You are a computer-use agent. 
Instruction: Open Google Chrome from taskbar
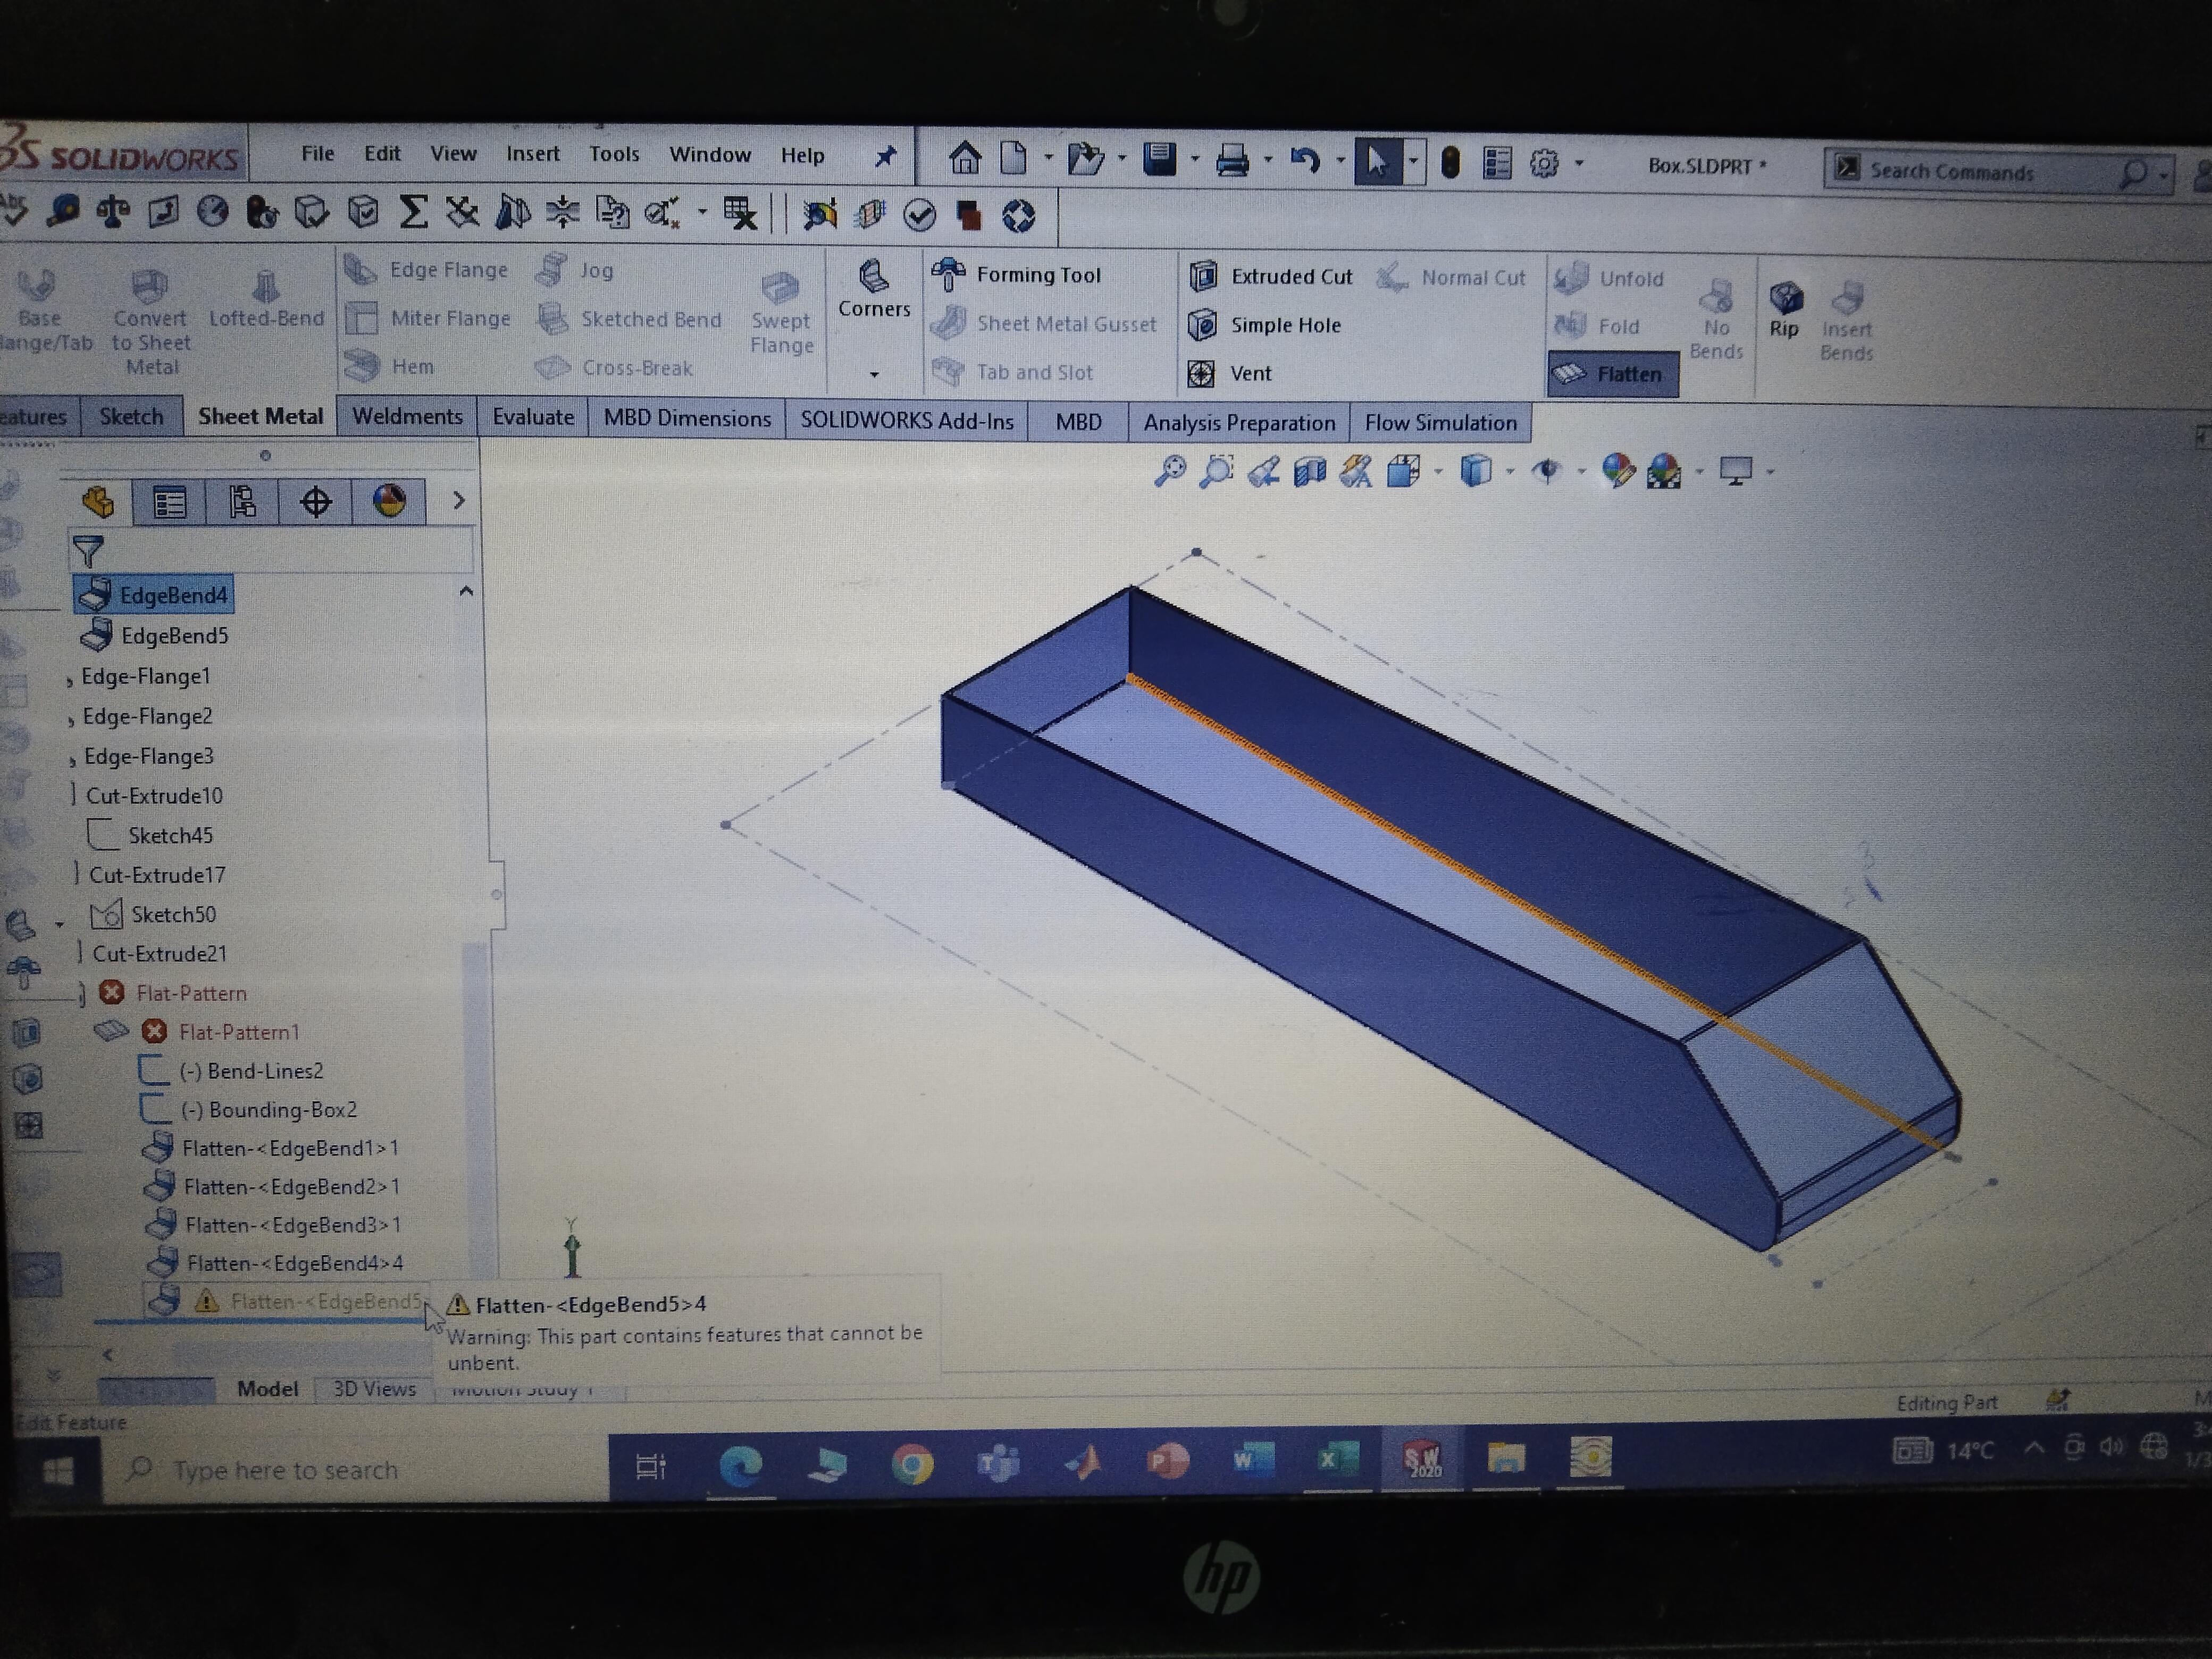point(912,1465)
